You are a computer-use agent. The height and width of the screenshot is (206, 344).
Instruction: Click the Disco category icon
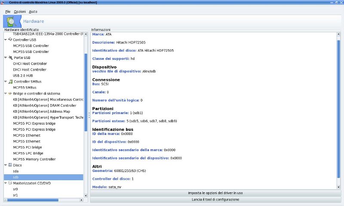click(x=10, y=165)
